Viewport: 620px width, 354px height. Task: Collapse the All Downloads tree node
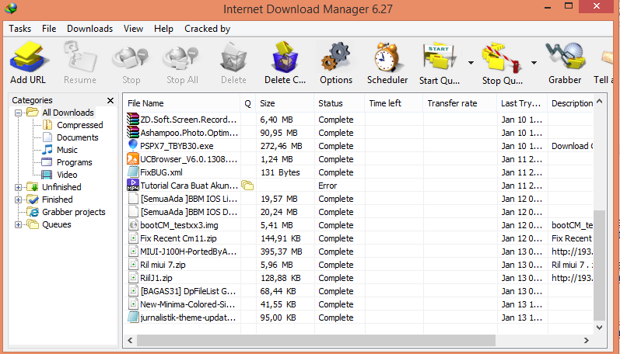coord(18,113)
